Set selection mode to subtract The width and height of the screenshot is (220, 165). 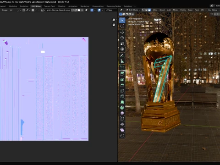(x=126, y=14)
